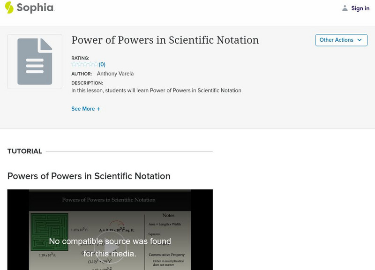Viewport: 375px width, 270px height.
Task: Select the TUTORIAL section heading
Action: coord(23,151)
